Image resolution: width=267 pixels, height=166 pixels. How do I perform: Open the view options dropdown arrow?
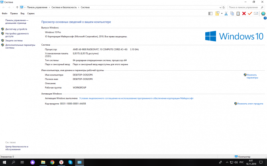pos(222,13)
